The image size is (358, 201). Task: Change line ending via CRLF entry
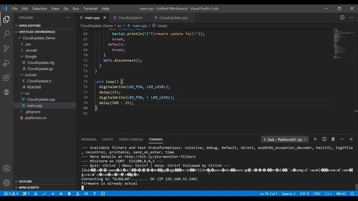point(317,194)
